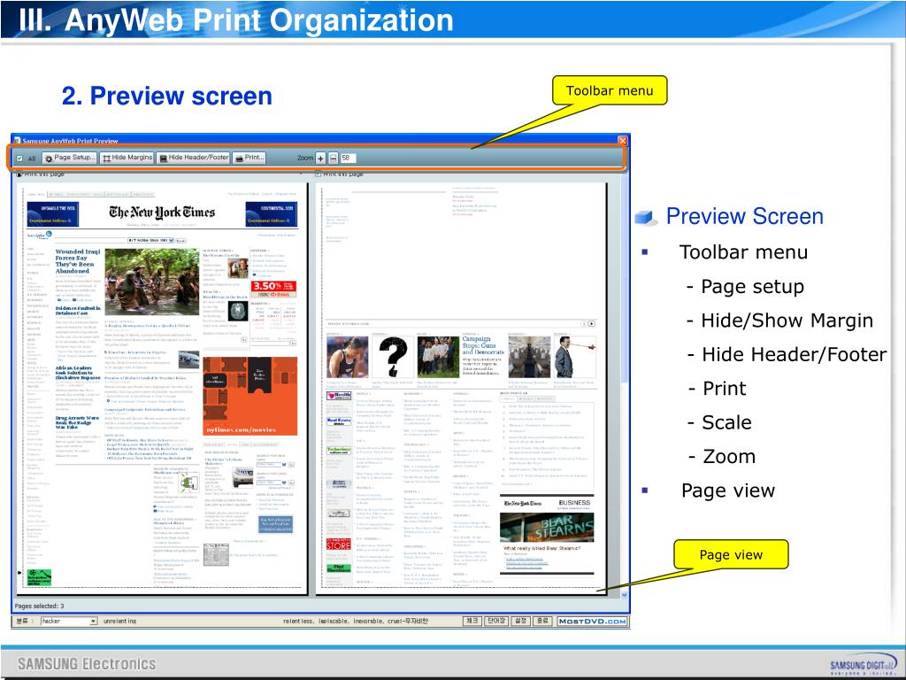This screenshot has height=680, width=906.
Task: Click the 종료 button in bottom bar
Action: point(542,621)
